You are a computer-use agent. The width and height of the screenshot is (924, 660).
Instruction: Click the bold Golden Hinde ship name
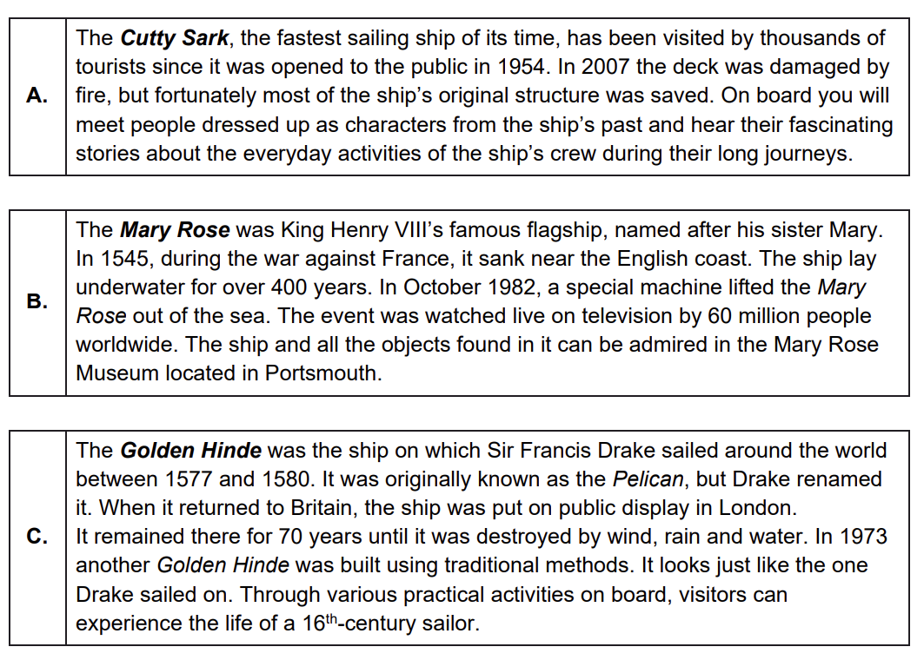click(x=190, y=451)
